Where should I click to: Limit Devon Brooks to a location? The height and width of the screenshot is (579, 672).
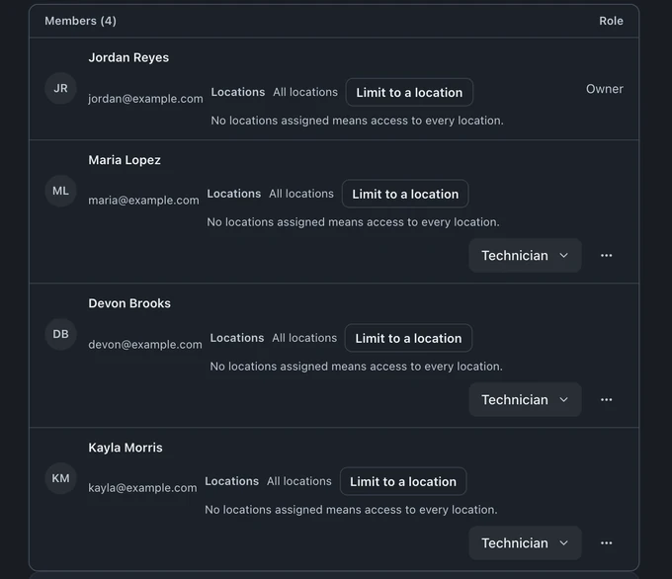point(408,338)
